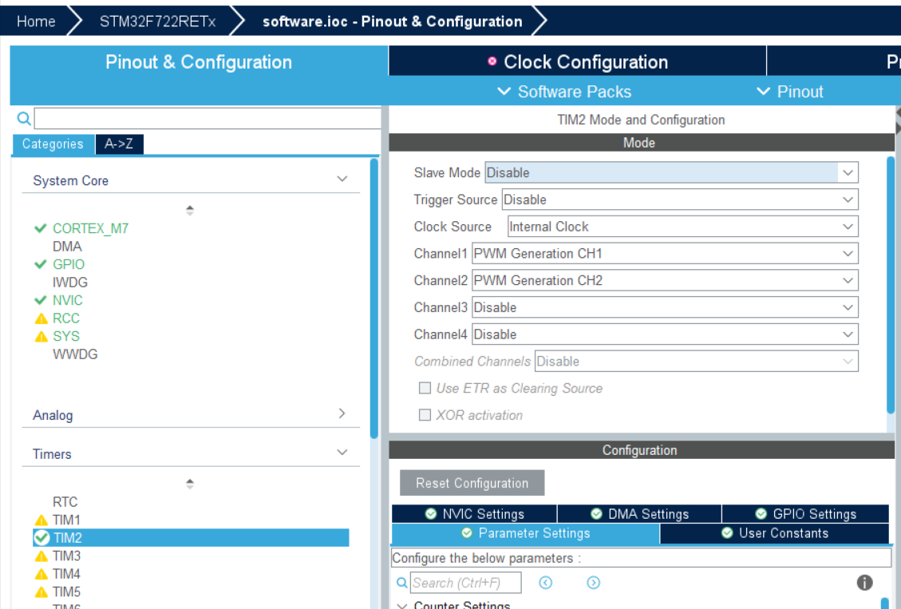This screenshot has width=901, height=609.
Task: Click the warning triangle next to TIM5
Action: [41, 591]
